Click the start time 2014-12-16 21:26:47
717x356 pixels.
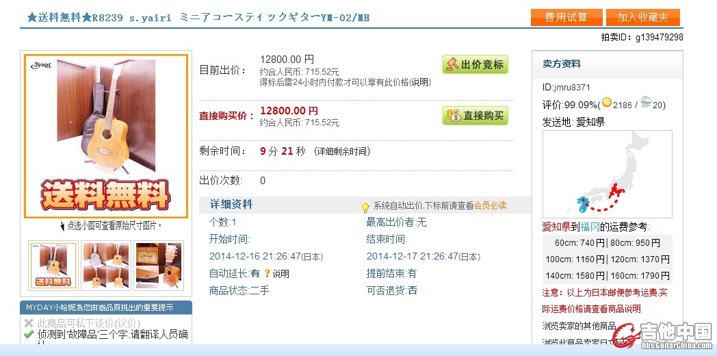255,256
